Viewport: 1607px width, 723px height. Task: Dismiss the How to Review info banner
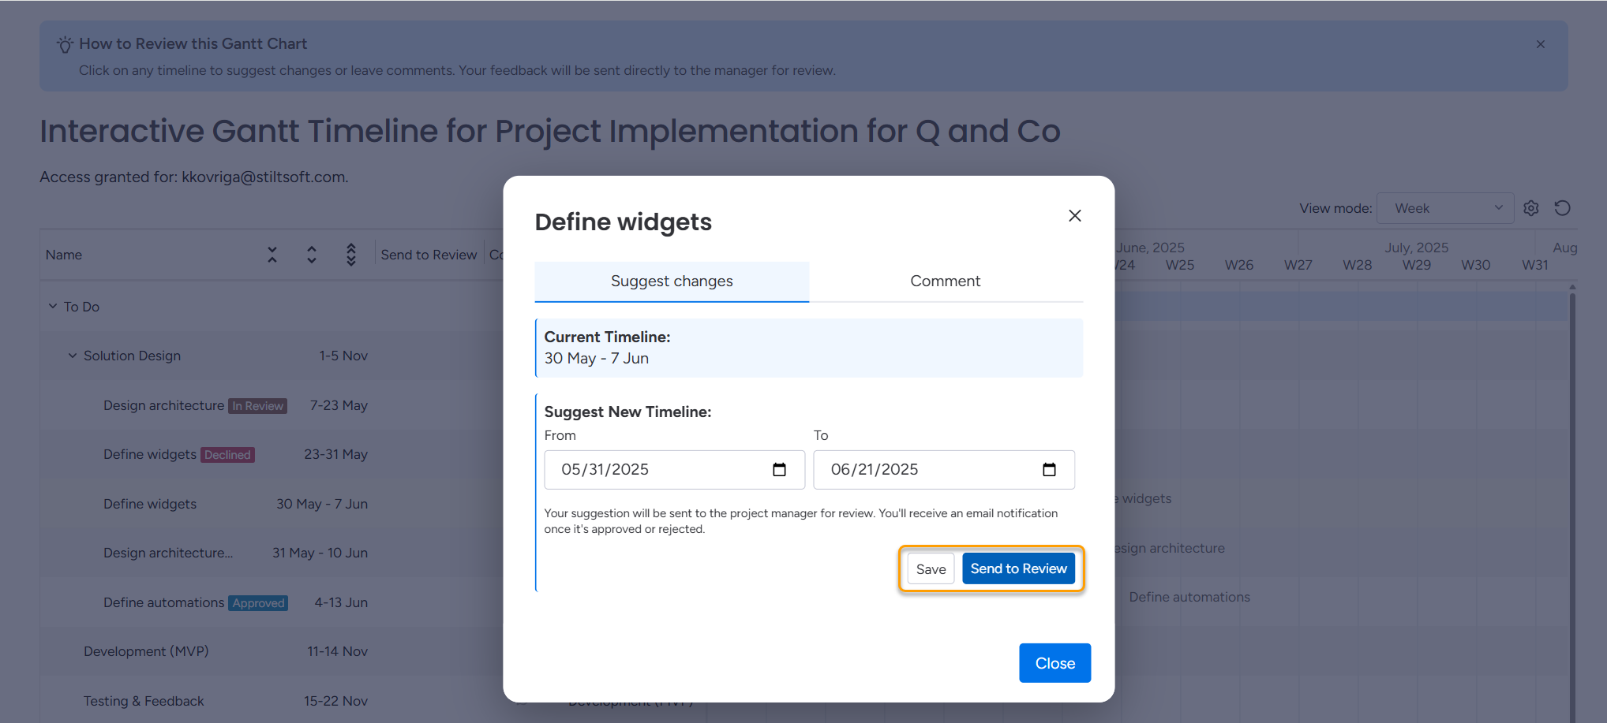coord(1540,44)
